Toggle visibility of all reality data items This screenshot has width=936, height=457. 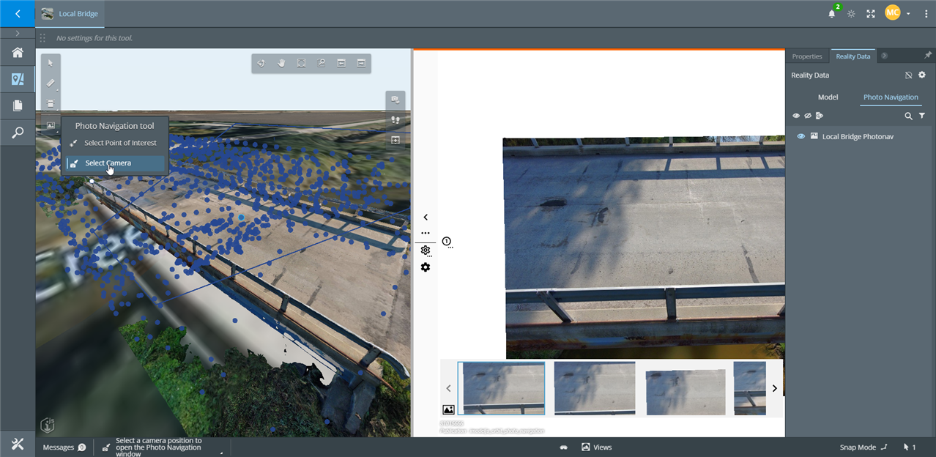tap(796, 115)
